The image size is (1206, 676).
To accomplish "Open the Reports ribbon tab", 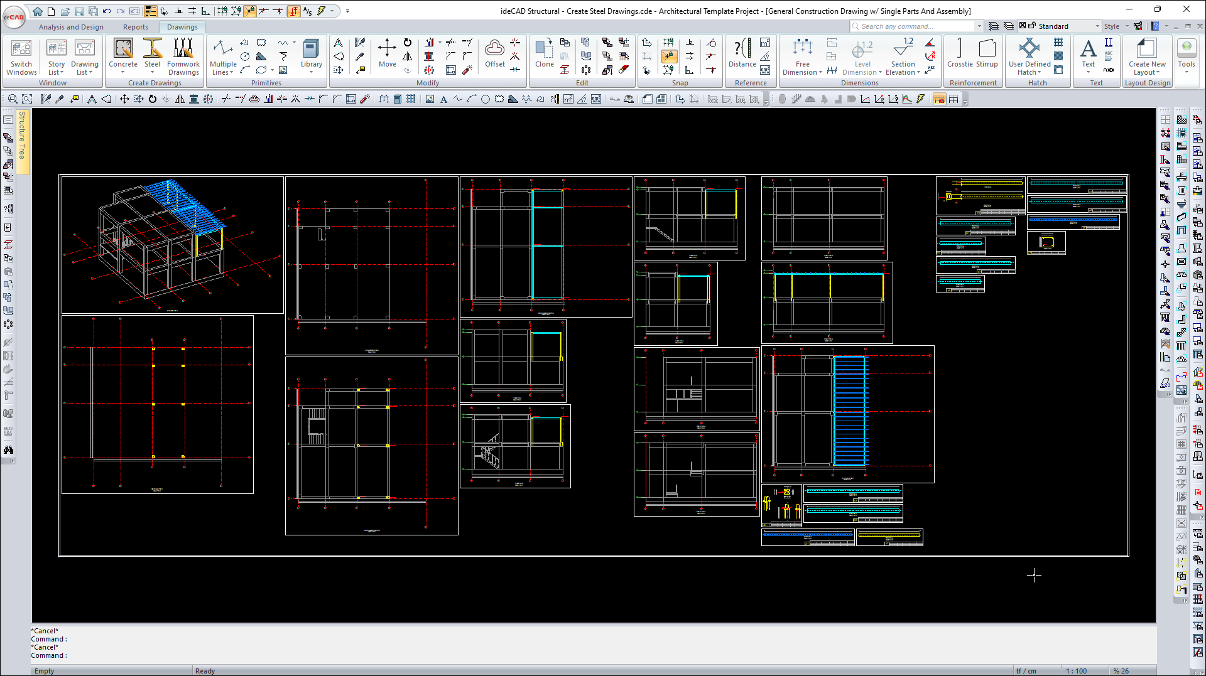I will pyautogui.click(x=135, y=27).
